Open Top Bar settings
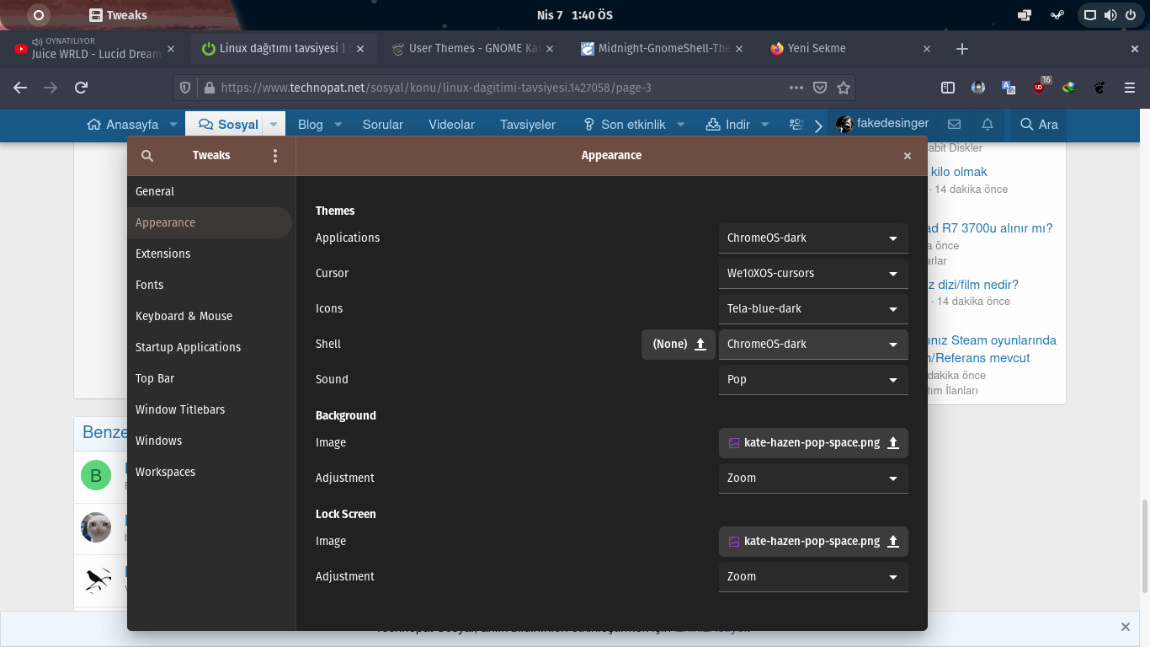 (x=210, y=378)
